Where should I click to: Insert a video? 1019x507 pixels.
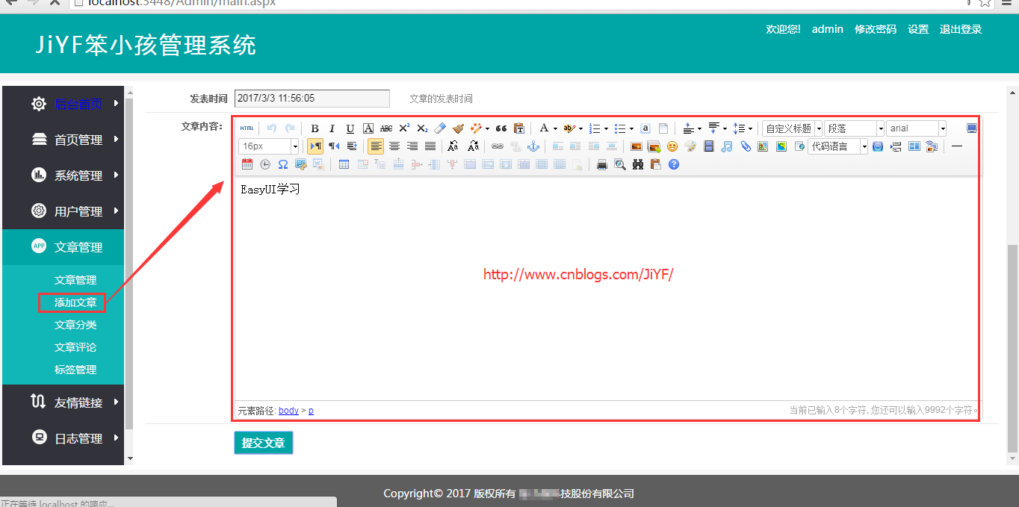[x=709, y=146]
